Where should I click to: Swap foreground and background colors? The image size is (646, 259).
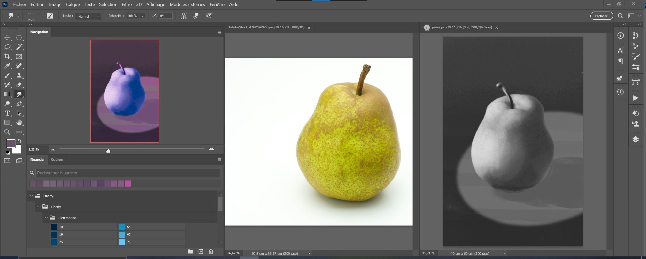point(20,141)
